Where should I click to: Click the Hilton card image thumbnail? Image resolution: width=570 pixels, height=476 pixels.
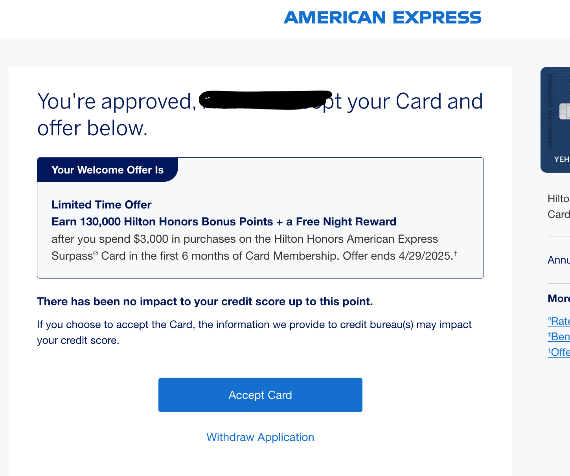(555, 120)
